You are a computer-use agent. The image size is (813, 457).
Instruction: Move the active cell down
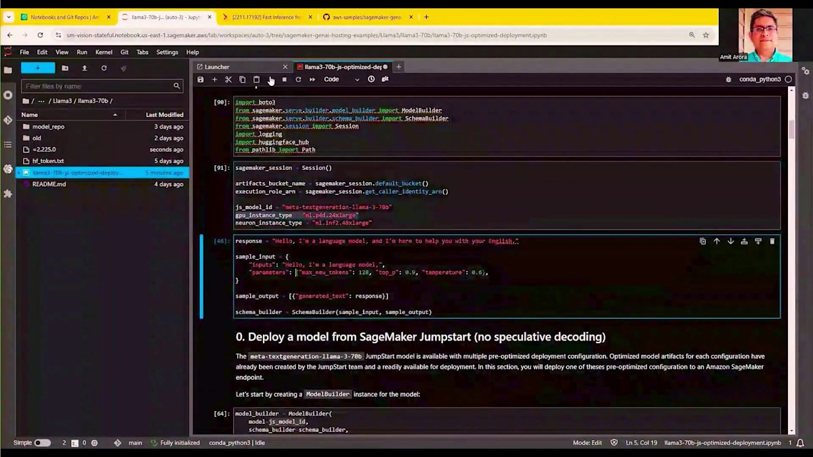730,241
